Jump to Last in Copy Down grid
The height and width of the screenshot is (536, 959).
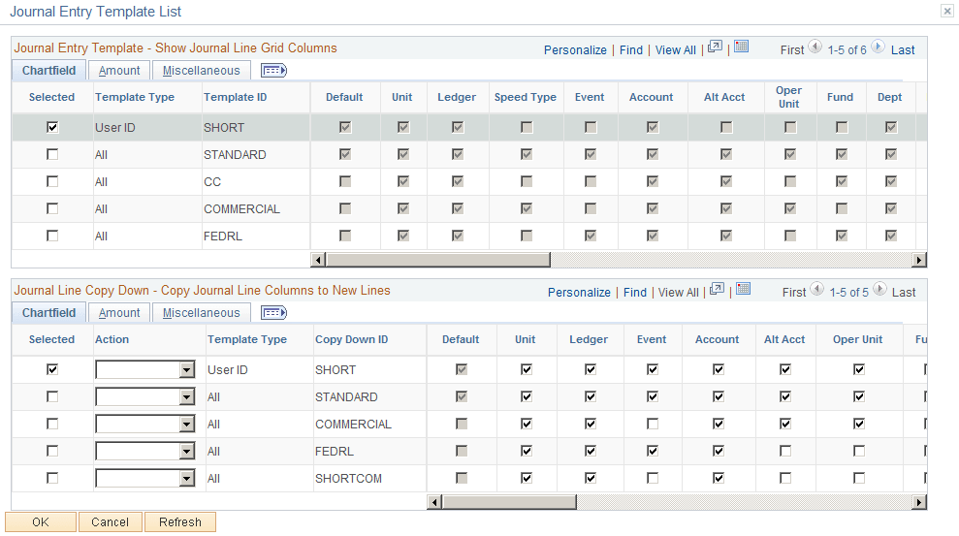pyautogui.click(x=904, y=292)
